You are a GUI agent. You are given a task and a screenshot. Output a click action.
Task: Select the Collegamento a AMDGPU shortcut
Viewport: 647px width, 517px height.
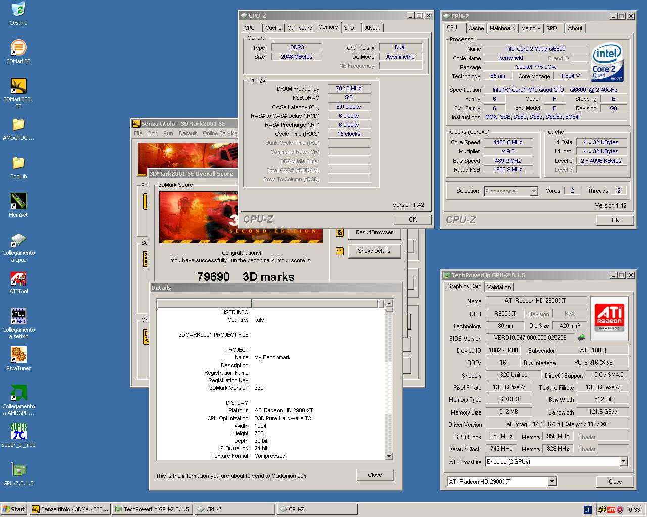pyautogui.click(x=18, y=400)
